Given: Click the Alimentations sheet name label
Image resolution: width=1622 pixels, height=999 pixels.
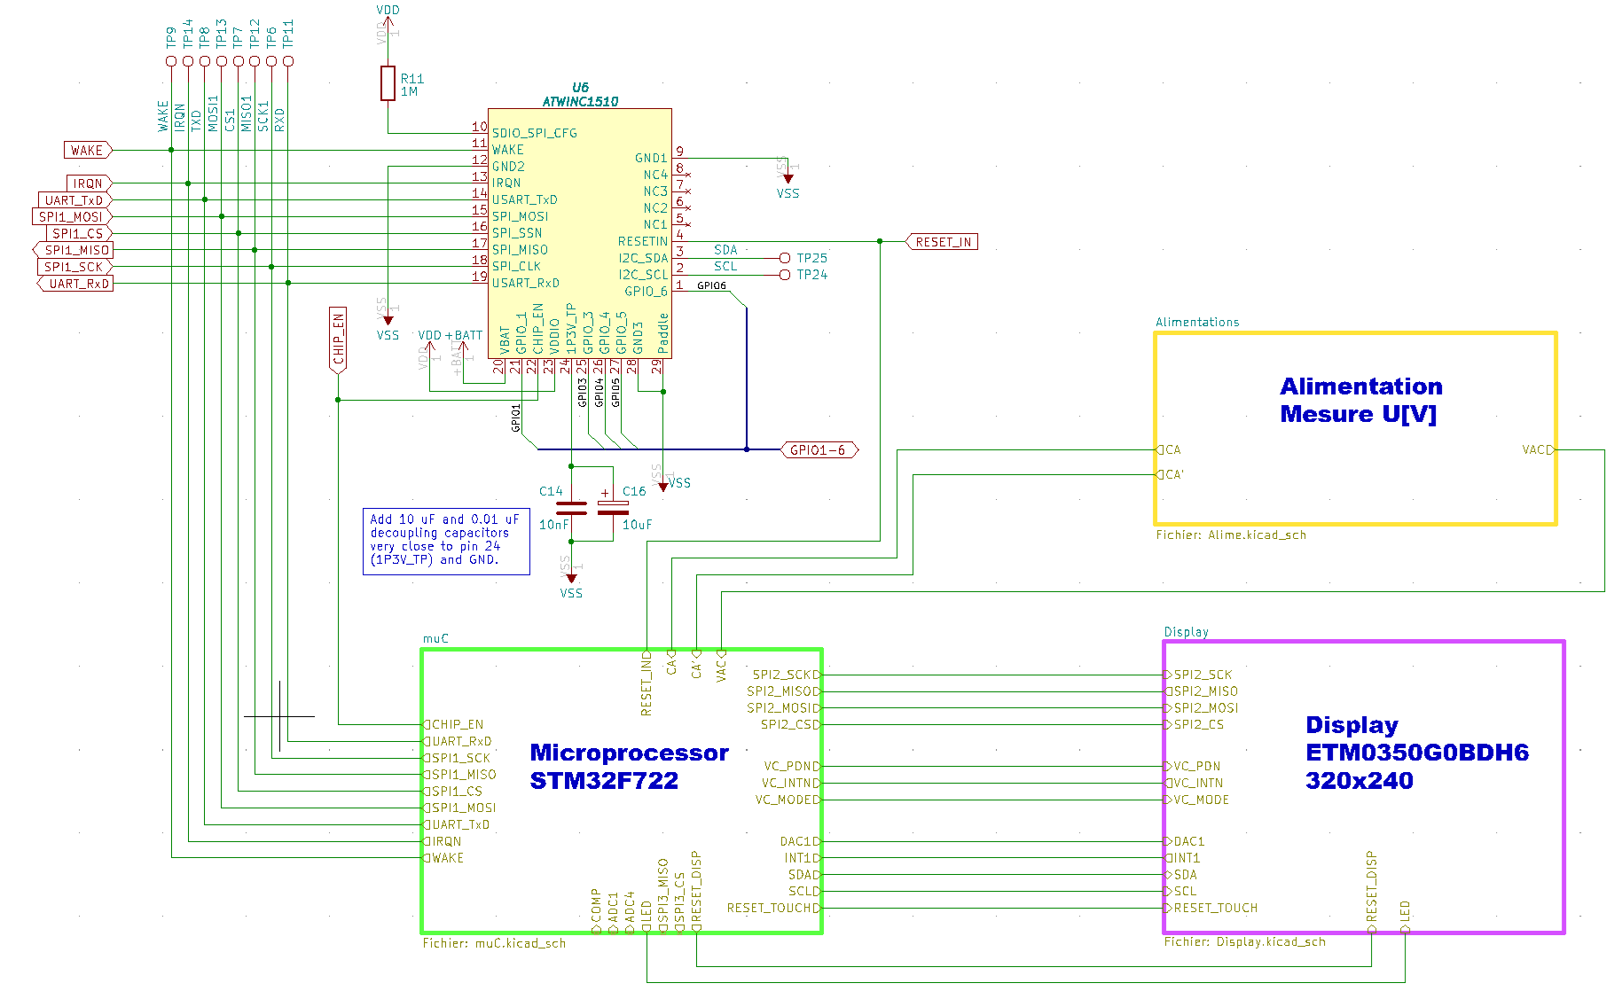Looking at the screenshot, I should coord(1197,322).
